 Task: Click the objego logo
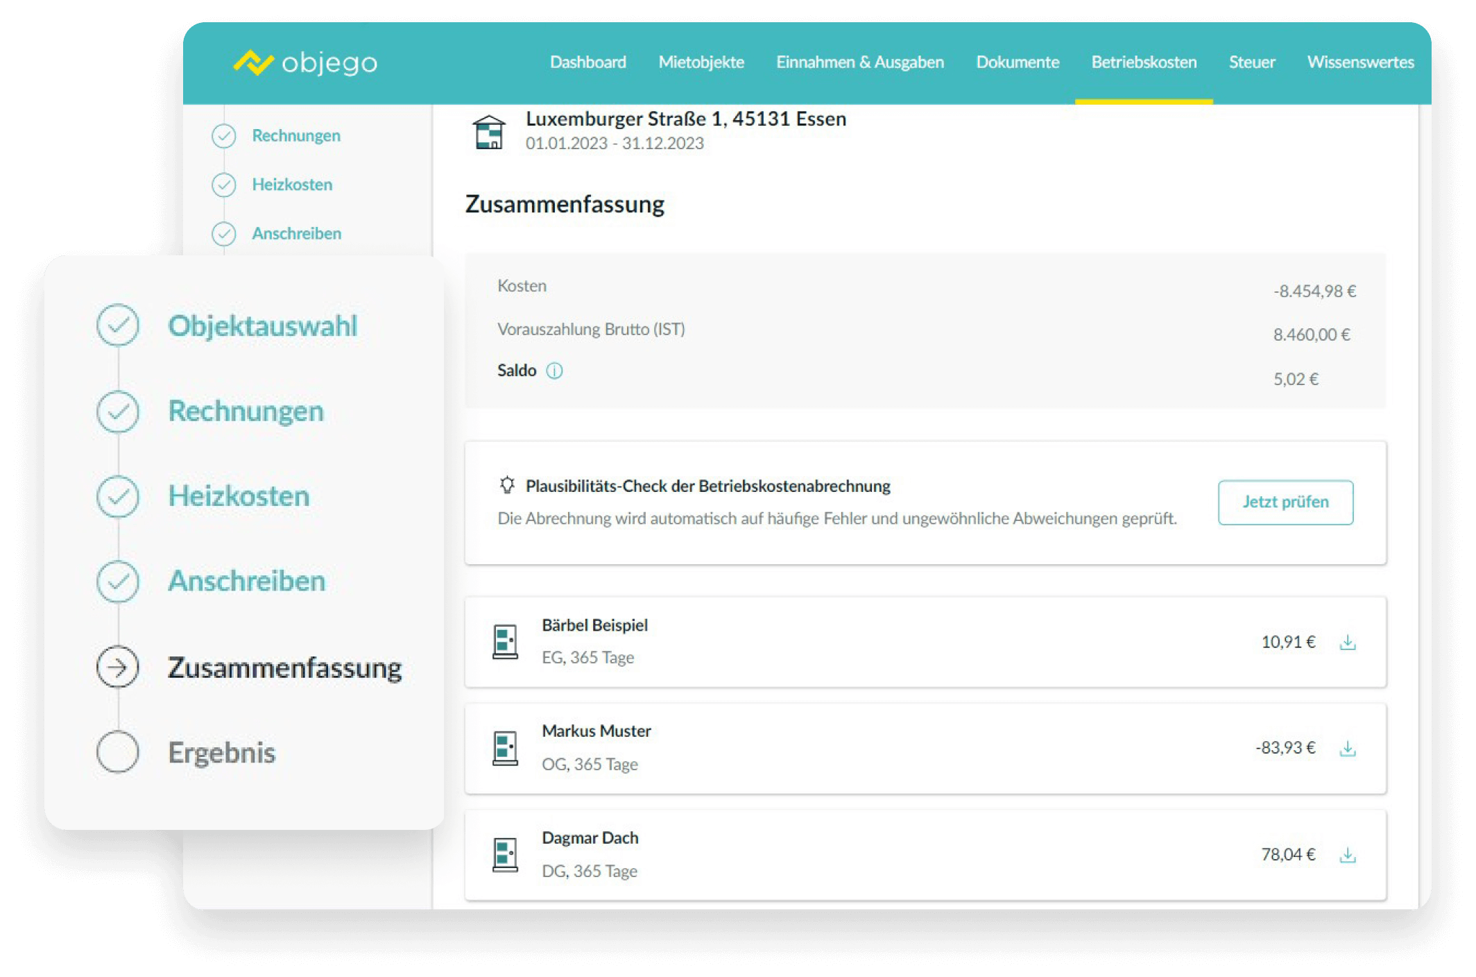point(305,62)
